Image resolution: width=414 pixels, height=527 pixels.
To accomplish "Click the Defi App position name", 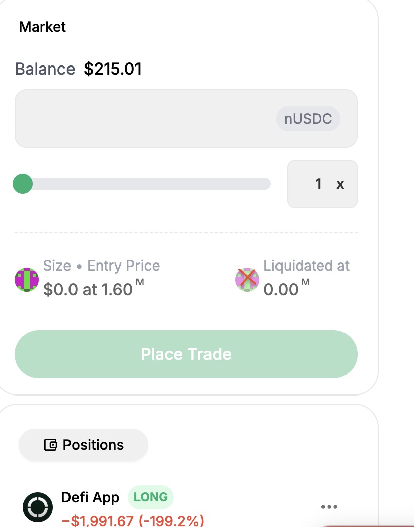I will pos(90,497).
